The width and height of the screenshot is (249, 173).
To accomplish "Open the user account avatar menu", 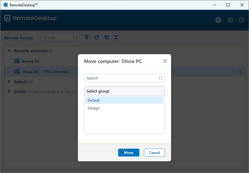I will [x=219, y=20].
